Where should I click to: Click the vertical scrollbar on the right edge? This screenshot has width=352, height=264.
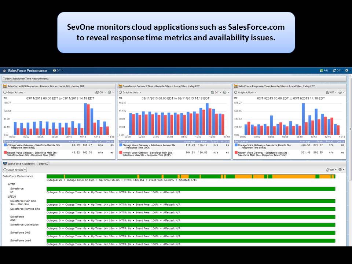349,110
